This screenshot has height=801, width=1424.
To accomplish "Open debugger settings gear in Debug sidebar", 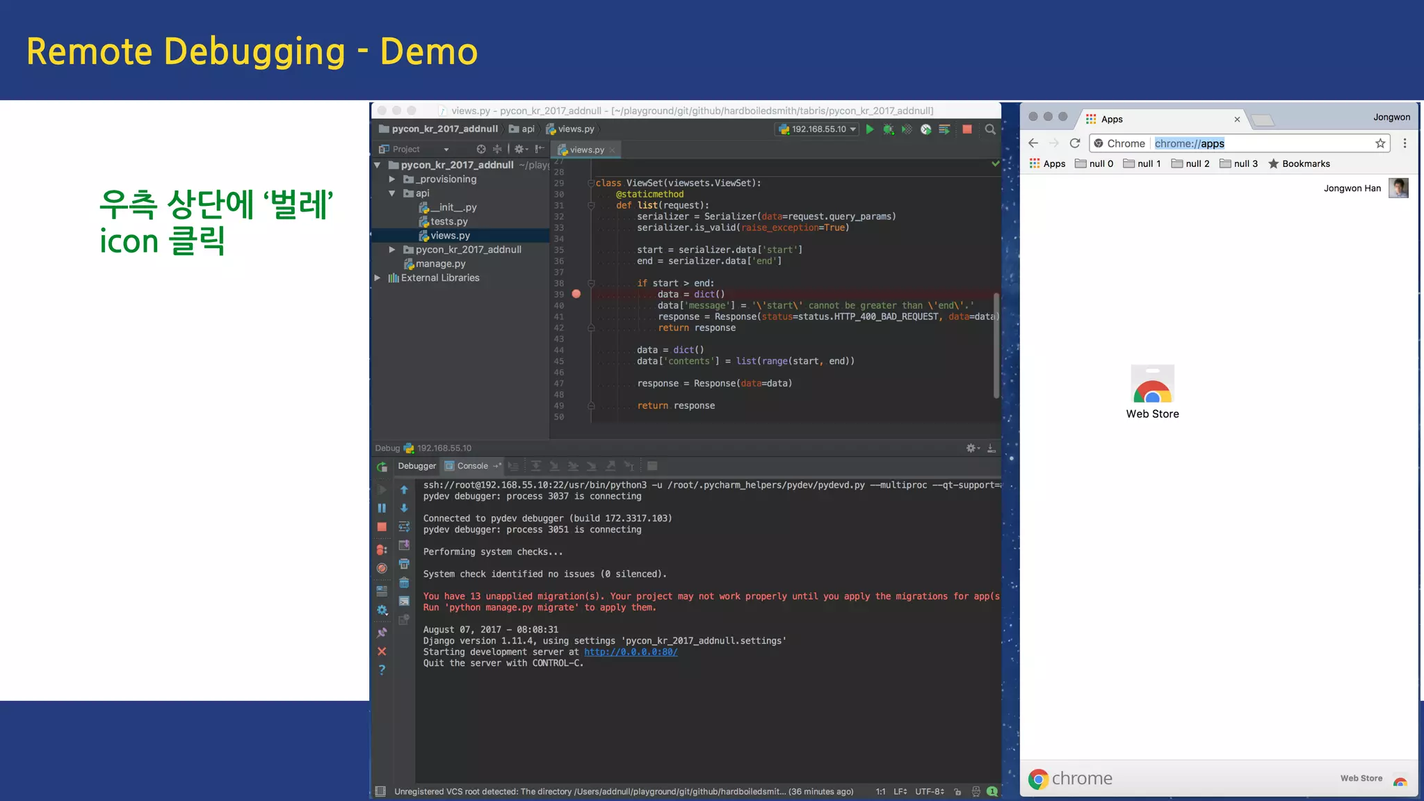I will click(382, 610).
